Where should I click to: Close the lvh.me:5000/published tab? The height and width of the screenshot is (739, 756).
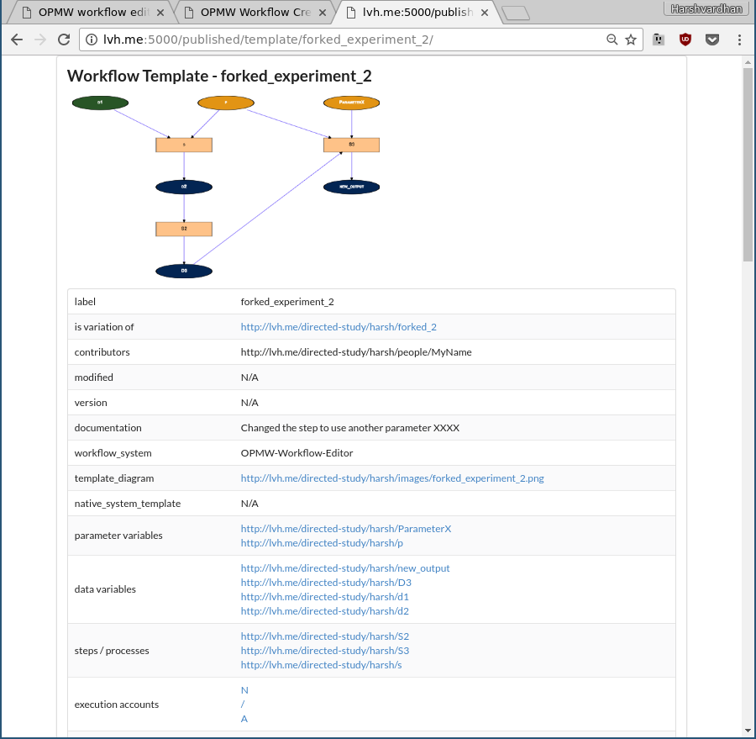coord(485,13)
